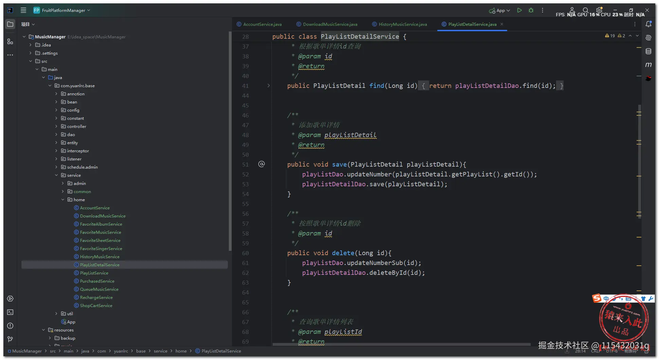Open the App run configuration dropdown
The height and width of the screenshot is (360, 659).
[x=499, y=11]
